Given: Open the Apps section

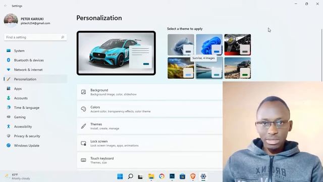Looking at the screenshot, I should pyautogui.click(x=36, y=88).
